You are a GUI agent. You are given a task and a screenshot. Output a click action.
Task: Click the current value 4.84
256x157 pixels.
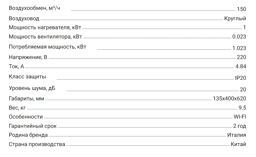(241, 67)
